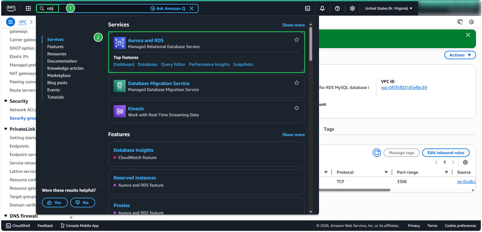Select Events search category
Screen dimensions: 482x232
[54, 90]
